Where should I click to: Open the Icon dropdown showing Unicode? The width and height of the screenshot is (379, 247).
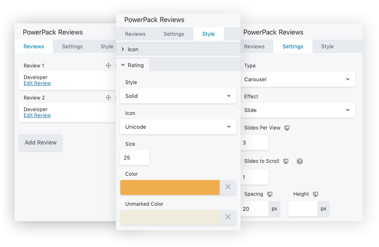coord(178,127)
